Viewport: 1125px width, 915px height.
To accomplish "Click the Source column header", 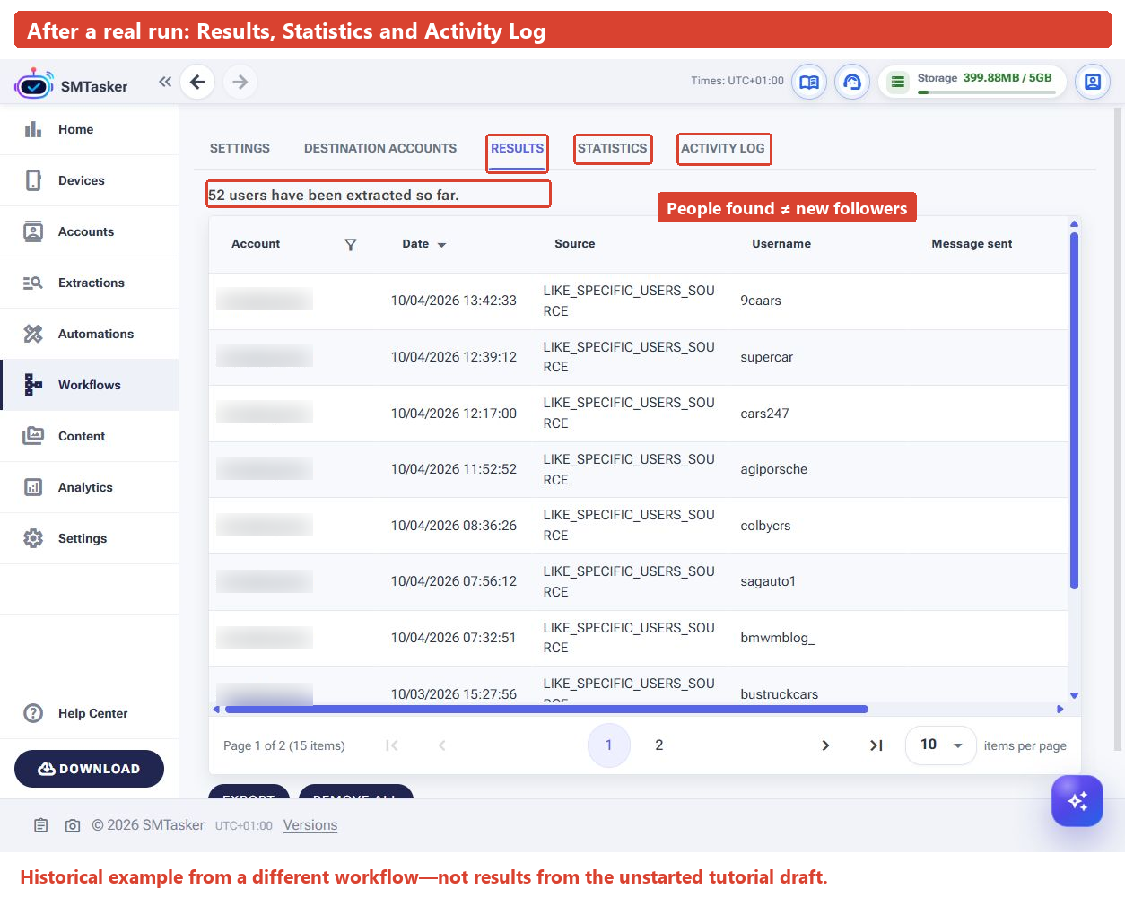I will click(575, 244).
